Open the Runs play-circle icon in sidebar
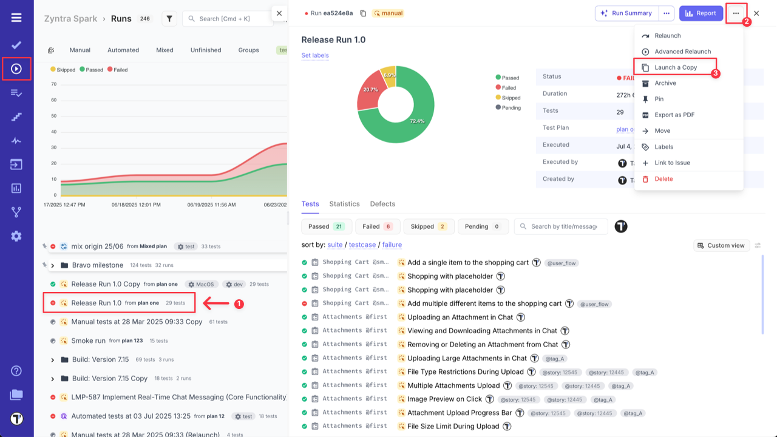 pos(16,69)
